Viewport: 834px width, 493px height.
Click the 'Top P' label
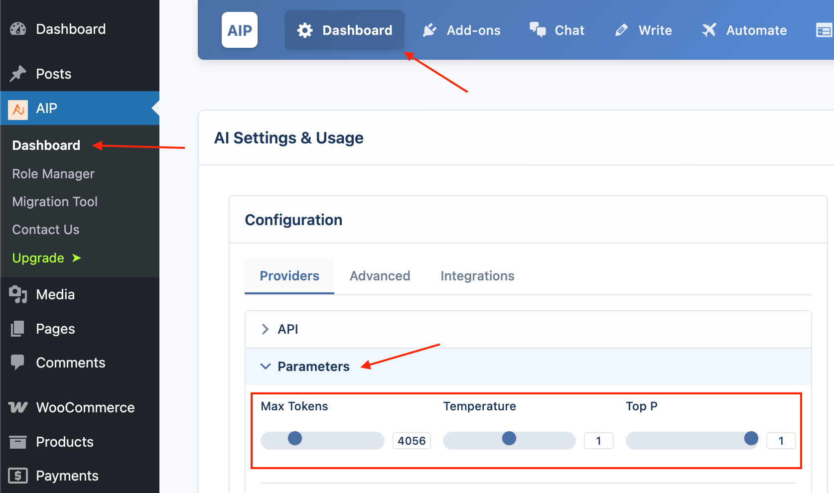[x=642, y=406]
